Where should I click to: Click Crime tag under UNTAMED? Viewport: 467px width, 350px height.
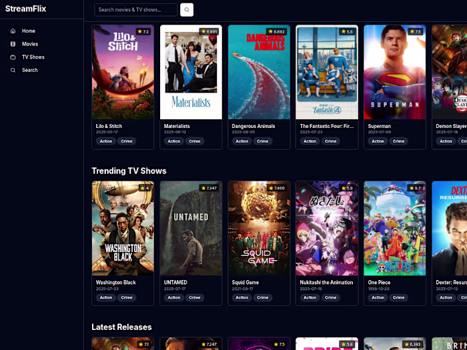point(195,297)
